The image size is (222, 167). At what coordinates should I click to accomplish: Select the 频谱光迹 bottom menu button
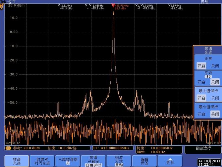(x=17, y=161)
